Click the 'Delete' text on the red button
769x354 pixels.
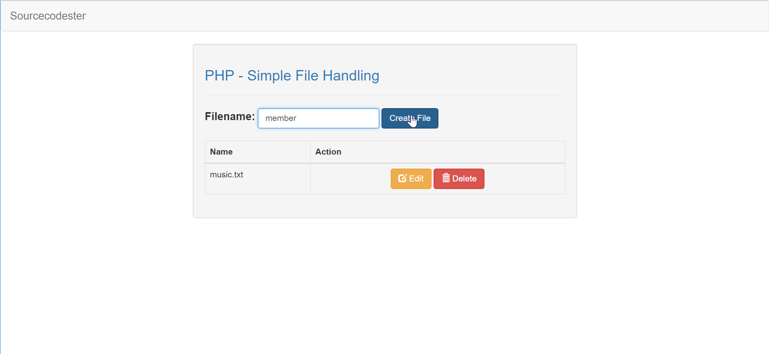pos(464,179)
